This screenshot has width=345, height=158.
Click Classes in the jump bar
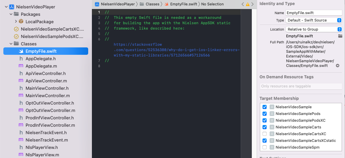[152, 4]
